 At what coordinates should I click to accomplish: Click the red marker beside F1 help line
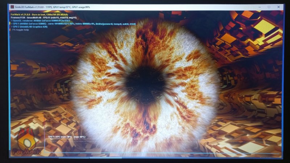tap(10, 30)
